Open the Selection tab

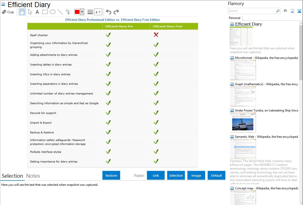pos(12,176)
